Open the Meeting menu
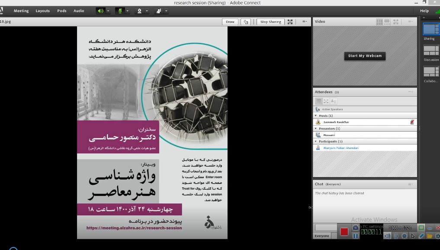 coord(21,11)
